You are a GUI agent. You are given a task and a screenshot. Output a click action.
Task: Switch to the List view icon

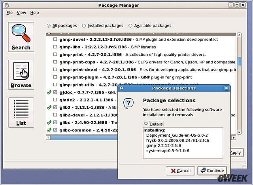21,113
